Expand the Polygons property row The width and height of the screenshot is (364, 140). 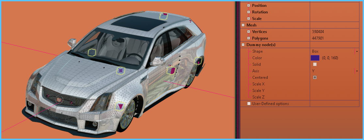point(248,38)
